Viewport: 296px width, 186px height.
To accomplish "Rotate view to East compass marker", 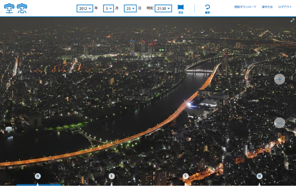I will 111,176.
